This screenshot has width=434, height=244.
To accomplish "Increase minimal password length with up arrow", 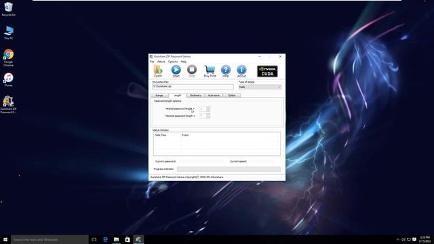I will 208,108.
